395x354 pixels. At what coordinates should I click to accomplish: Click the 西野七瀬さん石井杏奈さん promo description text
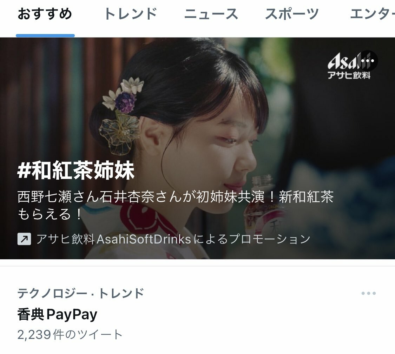coord(176,197)
